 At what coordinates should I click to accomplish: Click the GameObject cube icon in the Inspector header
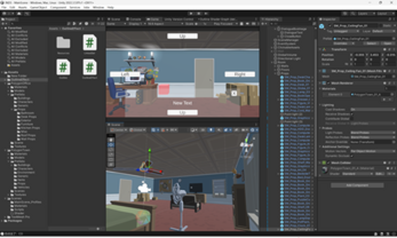[x=322, y=25]
